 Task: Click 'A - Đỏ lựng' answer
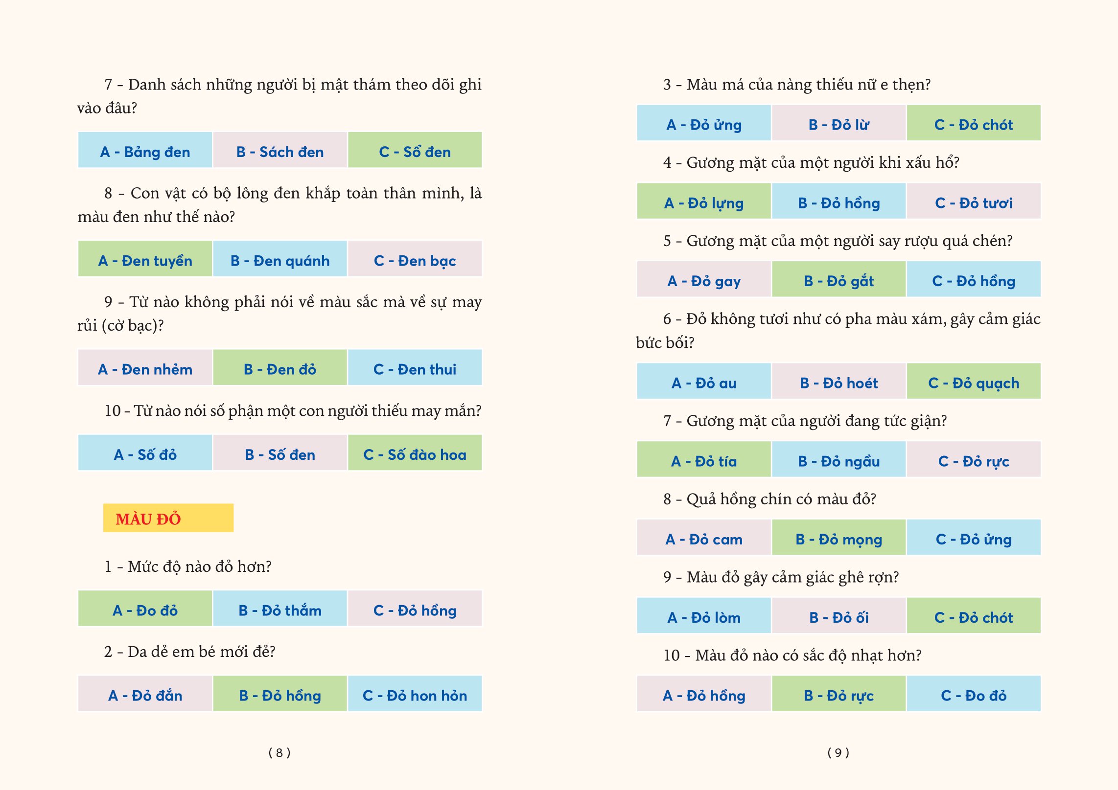click(704, 202)
